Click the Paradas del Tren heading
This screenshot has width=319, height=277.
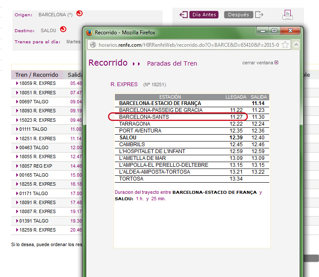[172, 63]
